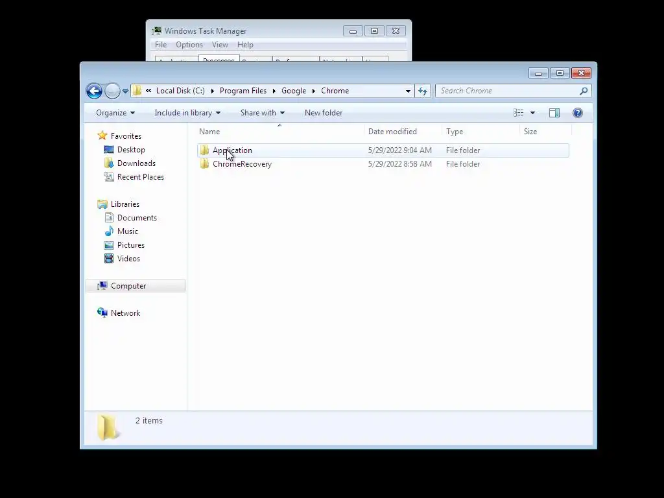Click the 5/29/2022 8:58 AM date

coord(399,164)
